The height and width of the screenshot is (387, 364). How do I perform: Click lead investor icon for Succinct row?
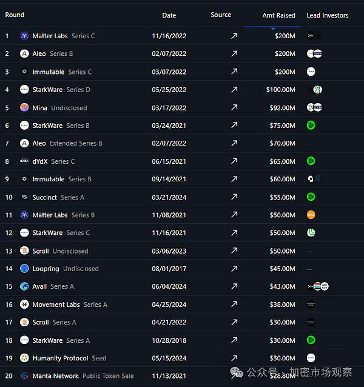311,197
